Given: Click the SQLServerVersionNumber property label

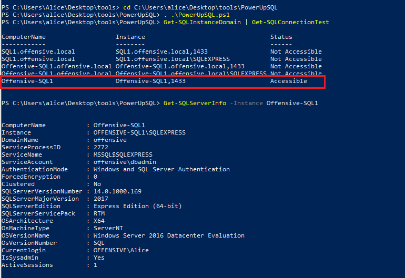Looking at the screenshot, I should [x=42, y=191].
